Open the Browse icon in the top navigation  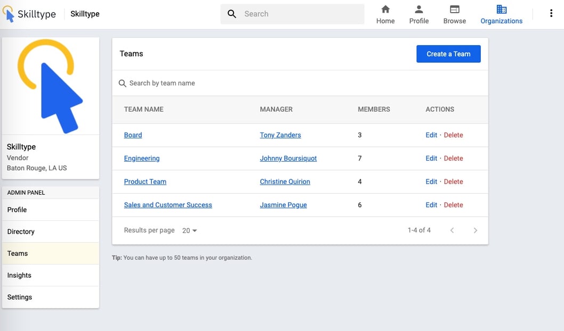[454, 10]
